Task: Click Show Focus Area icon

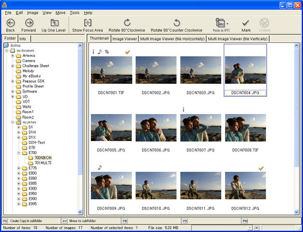Action: pos(88,23)
